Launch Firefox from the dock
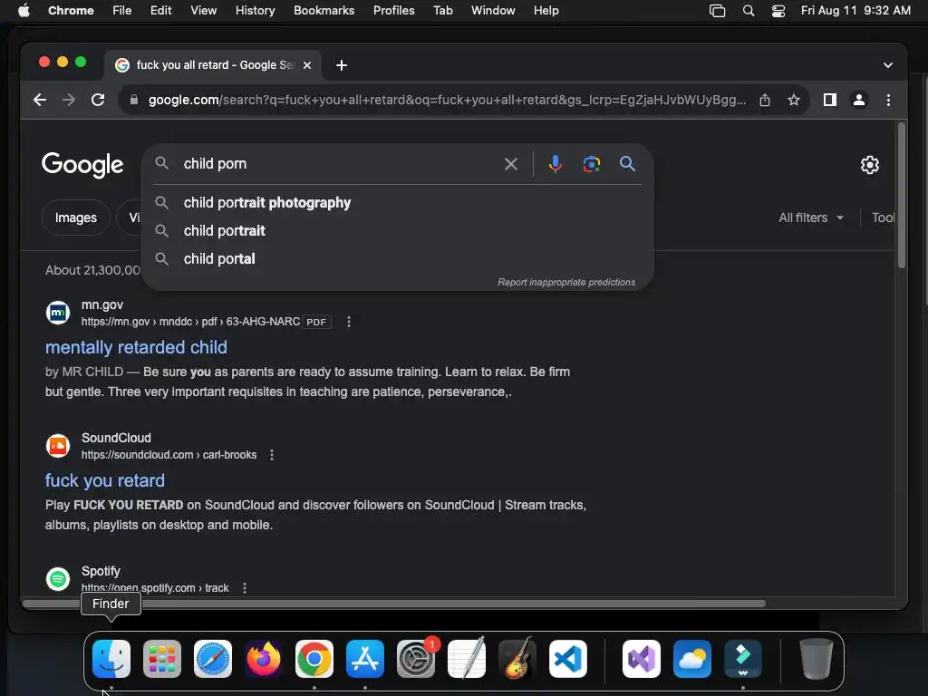928x696 pixels. (264, 659)
